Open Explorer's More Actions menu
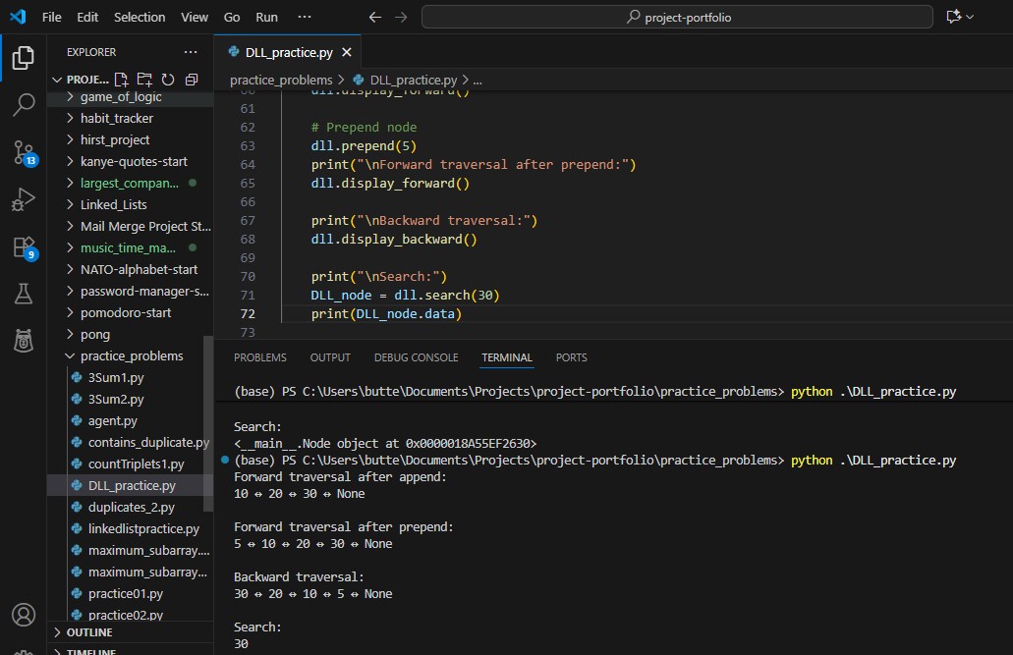Viewport: 1013px width, 655px height. coord(191,52)
